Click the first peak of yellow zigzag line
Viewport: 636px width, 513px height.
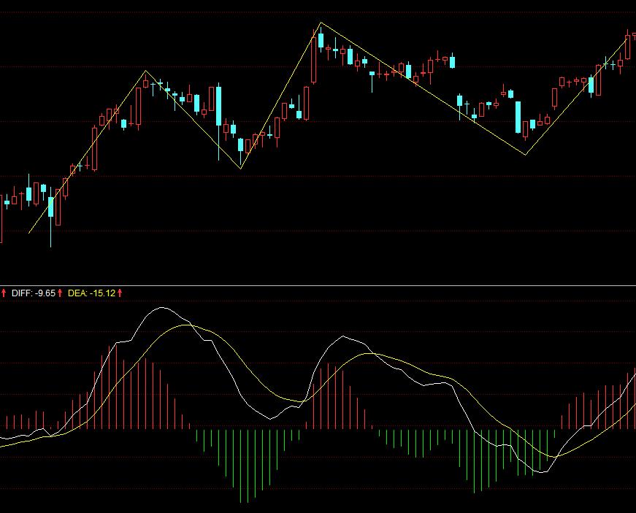point(146,71)
